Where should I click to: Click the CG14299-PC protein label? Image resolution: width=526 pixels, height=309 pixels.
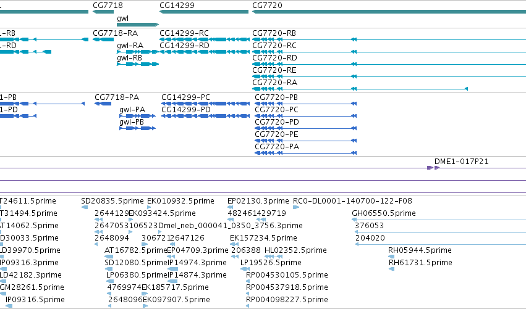pyautogui.click(x=185, y=97)
